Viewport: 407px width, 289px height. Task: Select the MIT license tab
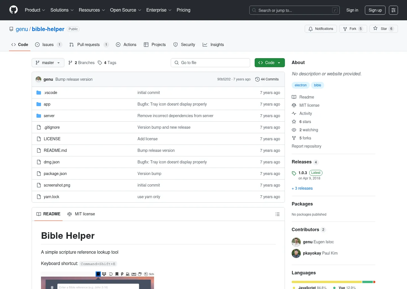81,214
